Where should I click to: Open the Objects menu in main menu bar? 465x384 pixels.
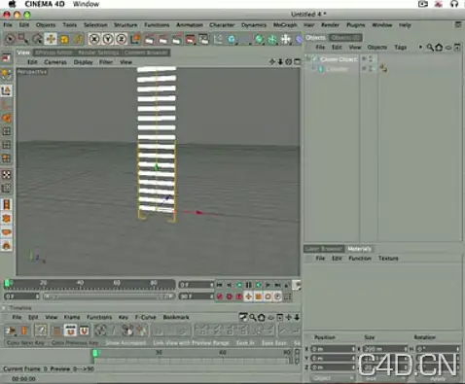[46, 25]
